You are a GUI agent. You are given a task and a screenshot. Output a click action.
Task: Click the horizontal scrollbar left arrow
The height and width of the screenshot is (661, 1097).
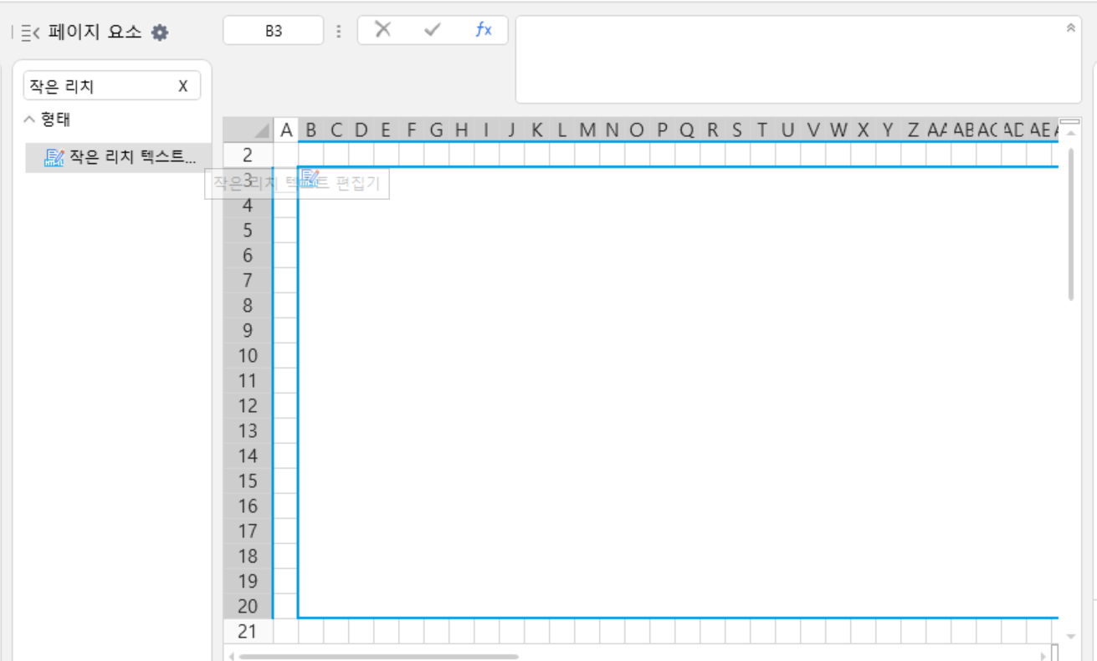click(231, 656)
